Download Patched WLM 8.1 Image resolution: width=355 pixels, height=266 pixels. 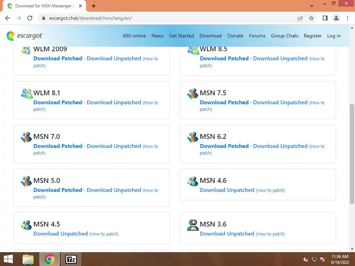pyautogui.click(x=58, y=102)
